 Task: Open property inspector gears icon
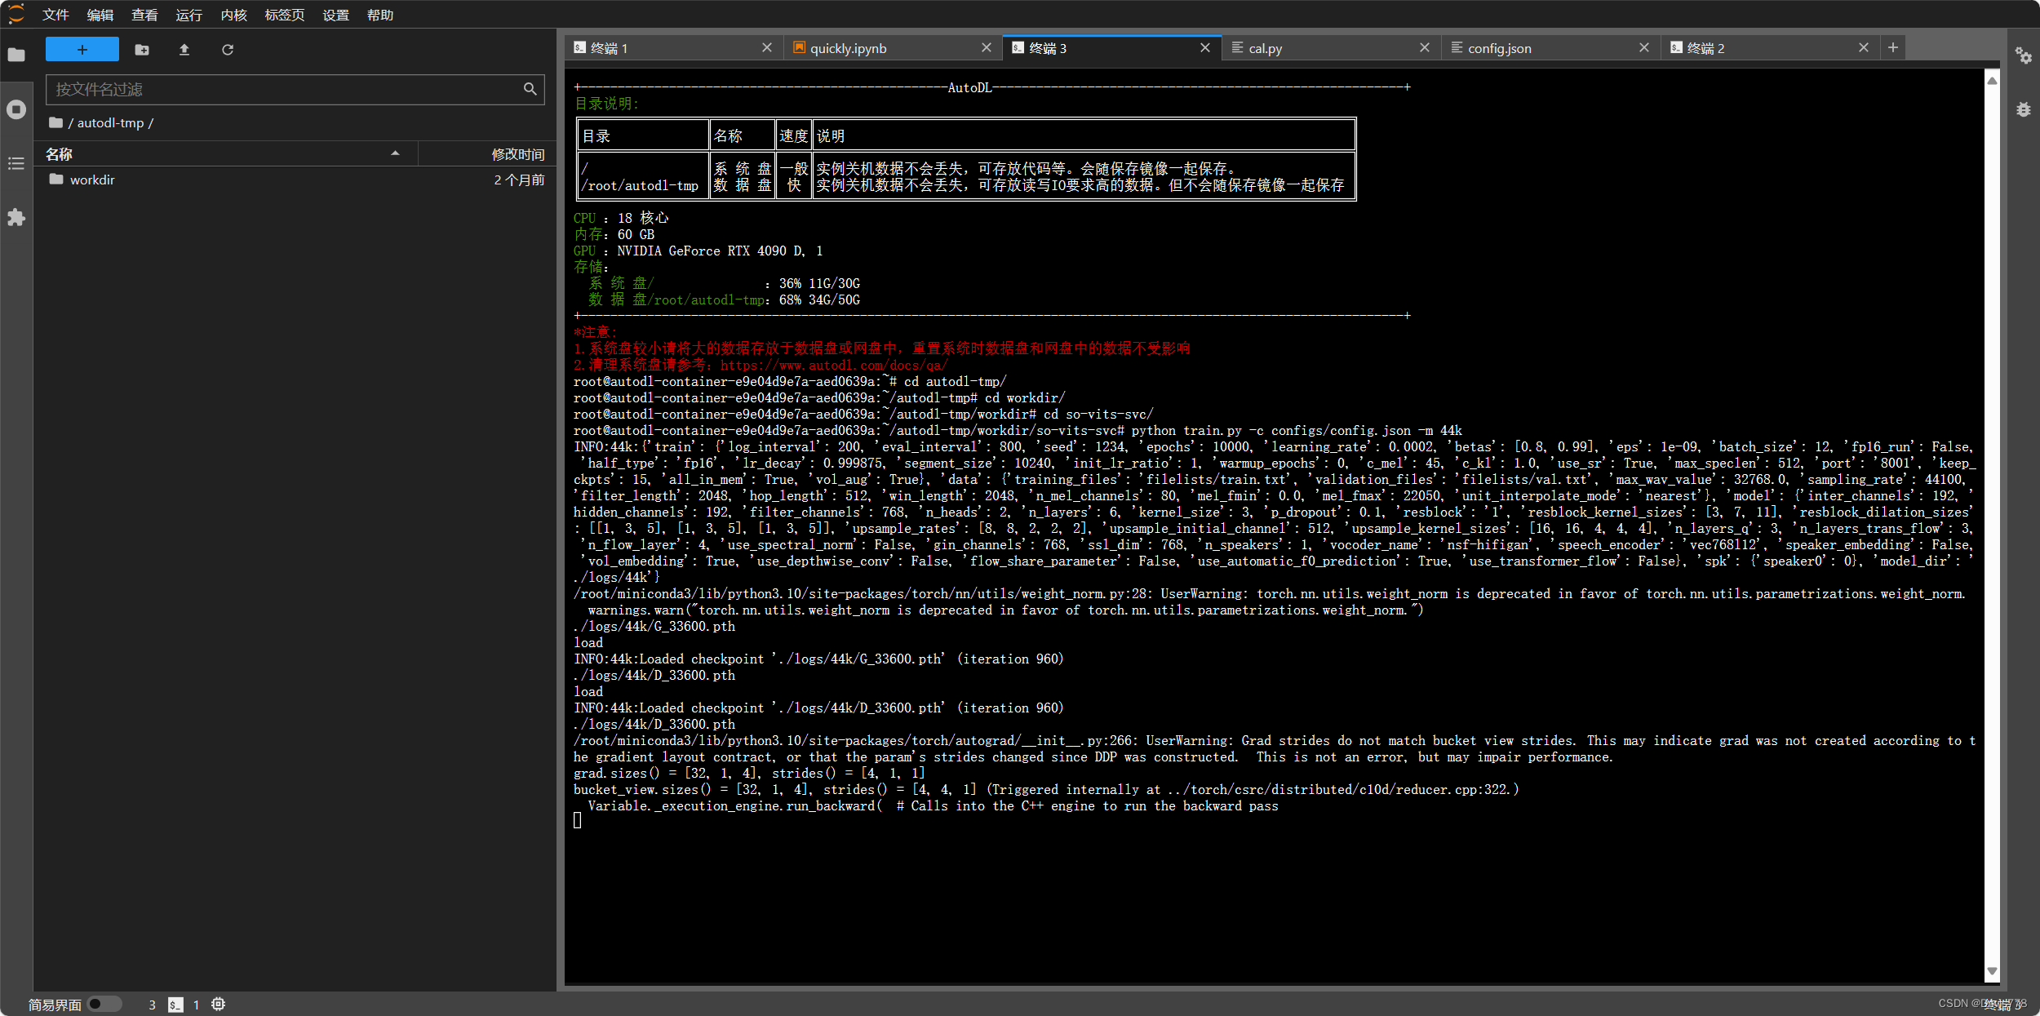[x=2024, y=55]
